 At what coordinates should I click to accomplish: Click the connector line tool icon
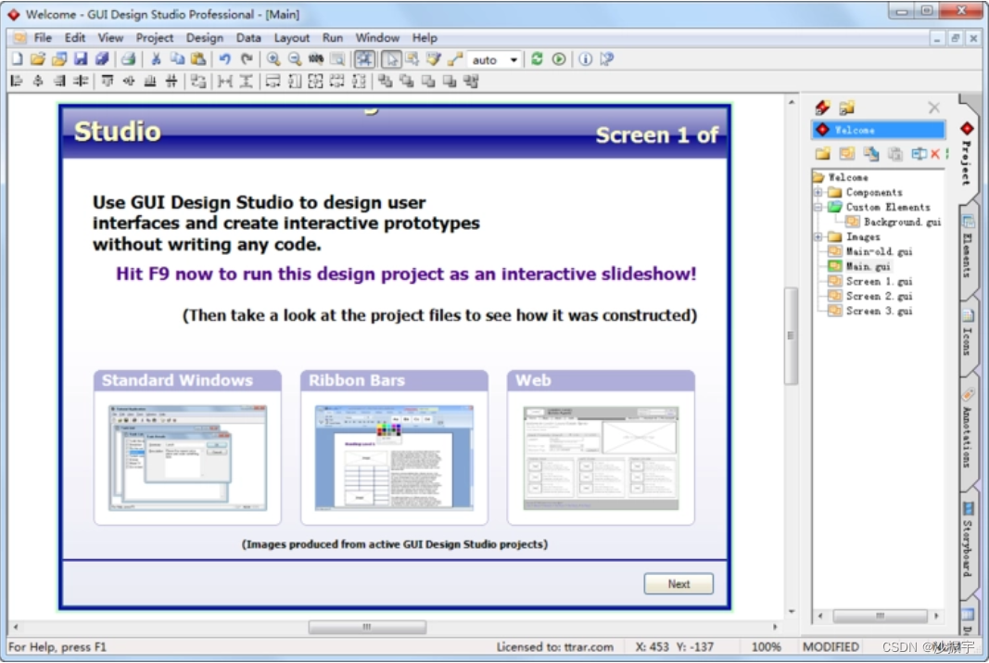click(x=455, y=59)
